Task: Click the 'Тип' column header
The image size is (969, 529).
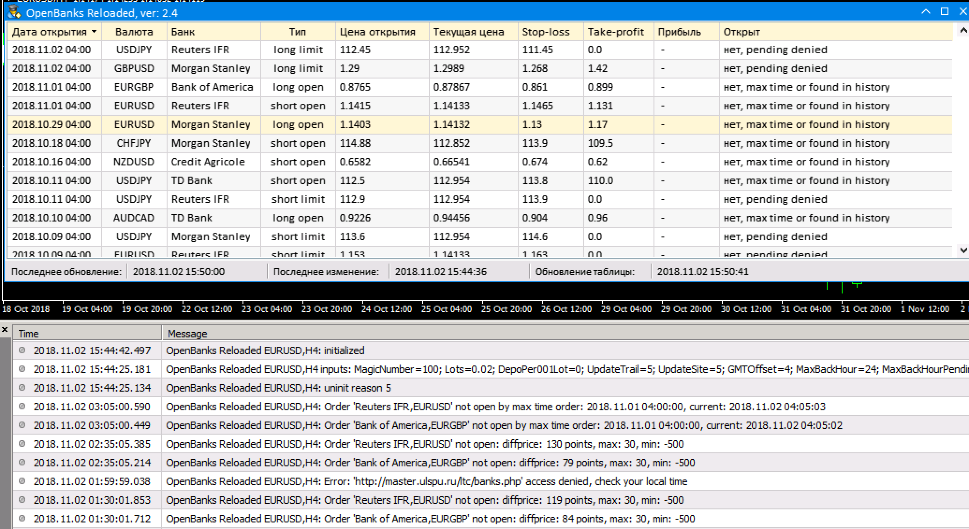Action: pos(298,32)
